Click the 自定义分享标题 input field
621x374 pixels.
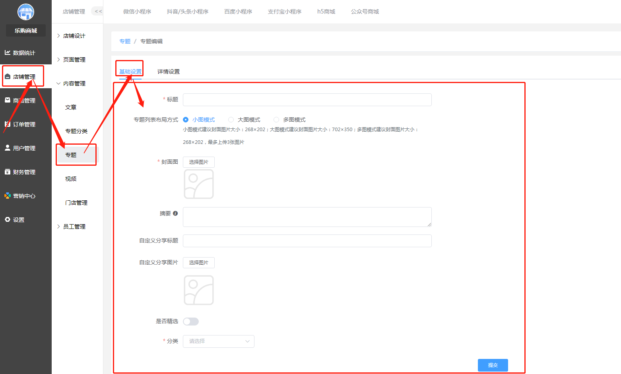tap(307, 241)
